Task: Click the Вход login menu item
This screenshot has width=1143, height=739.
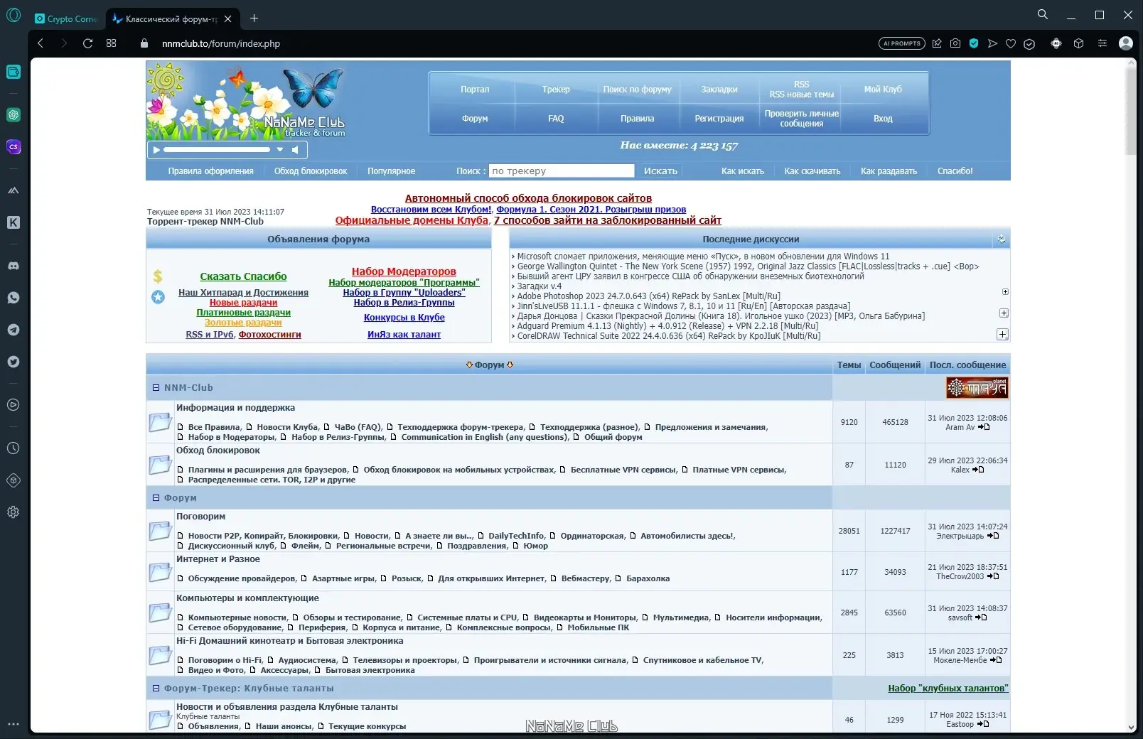Action: pos(883,119)
